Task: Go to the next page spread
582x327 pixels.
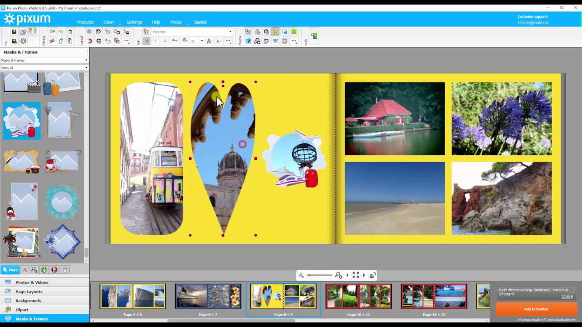Action: coord(364,275)
